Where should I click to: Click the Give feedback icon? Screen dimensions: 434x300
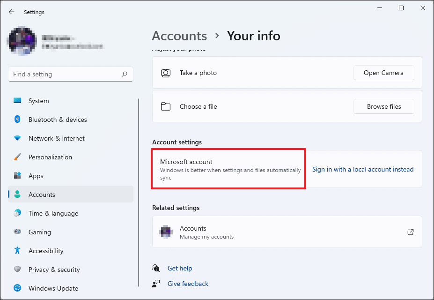click(x=156, y=283)
